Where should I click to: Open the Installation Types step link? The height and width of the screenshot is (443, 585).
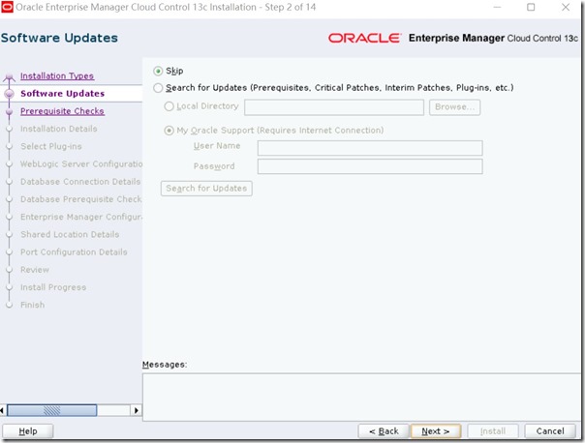coord(57,76)
